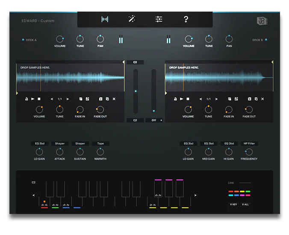Screen dimensions: 289x235
Task: Remove the Deck A sample with the X icon
Action: coord(114,99)
